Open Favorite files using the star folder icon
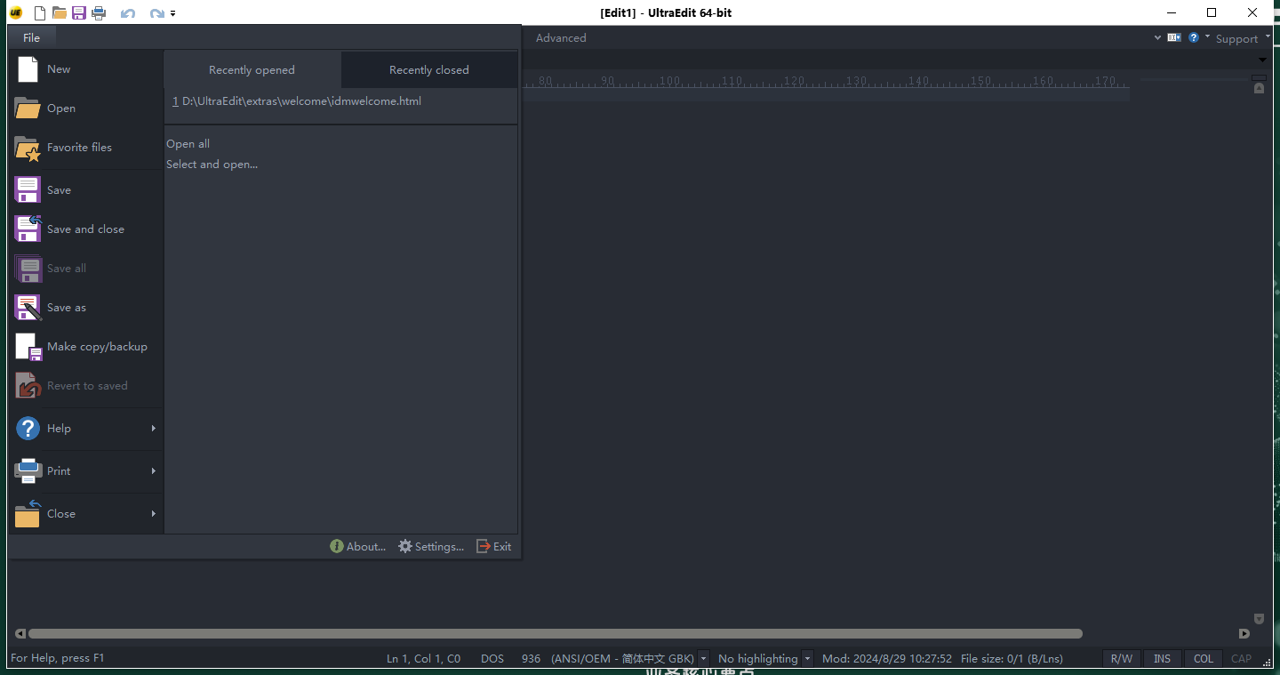Screen dimensions: 1280x675 (28, 148)
